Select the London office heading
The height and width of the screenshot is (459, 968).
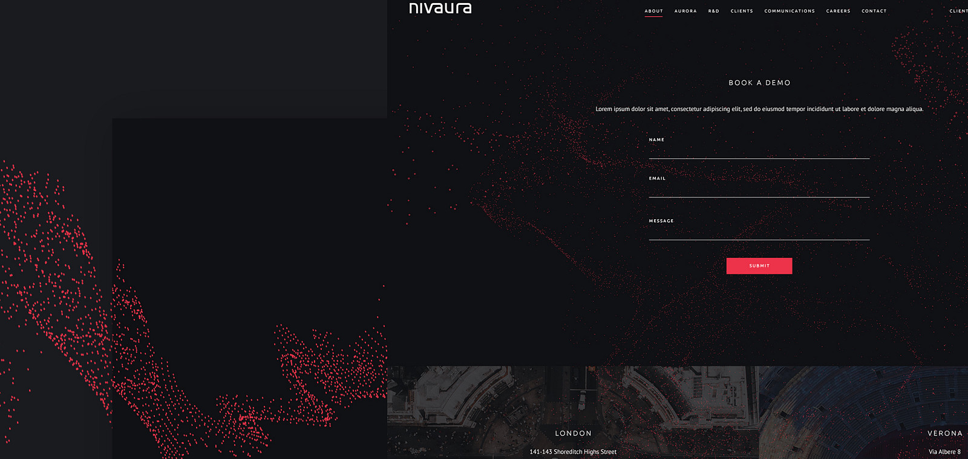(573, 433)
